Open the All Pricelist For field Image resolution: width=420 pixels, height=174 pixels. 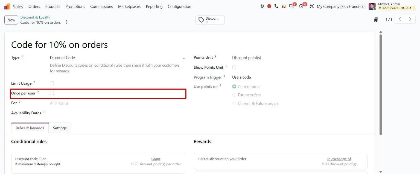click(x=118, y=103)
